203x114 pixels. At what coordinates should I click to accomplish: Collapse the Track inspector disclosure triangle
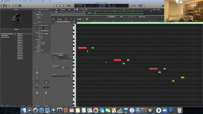34,25
